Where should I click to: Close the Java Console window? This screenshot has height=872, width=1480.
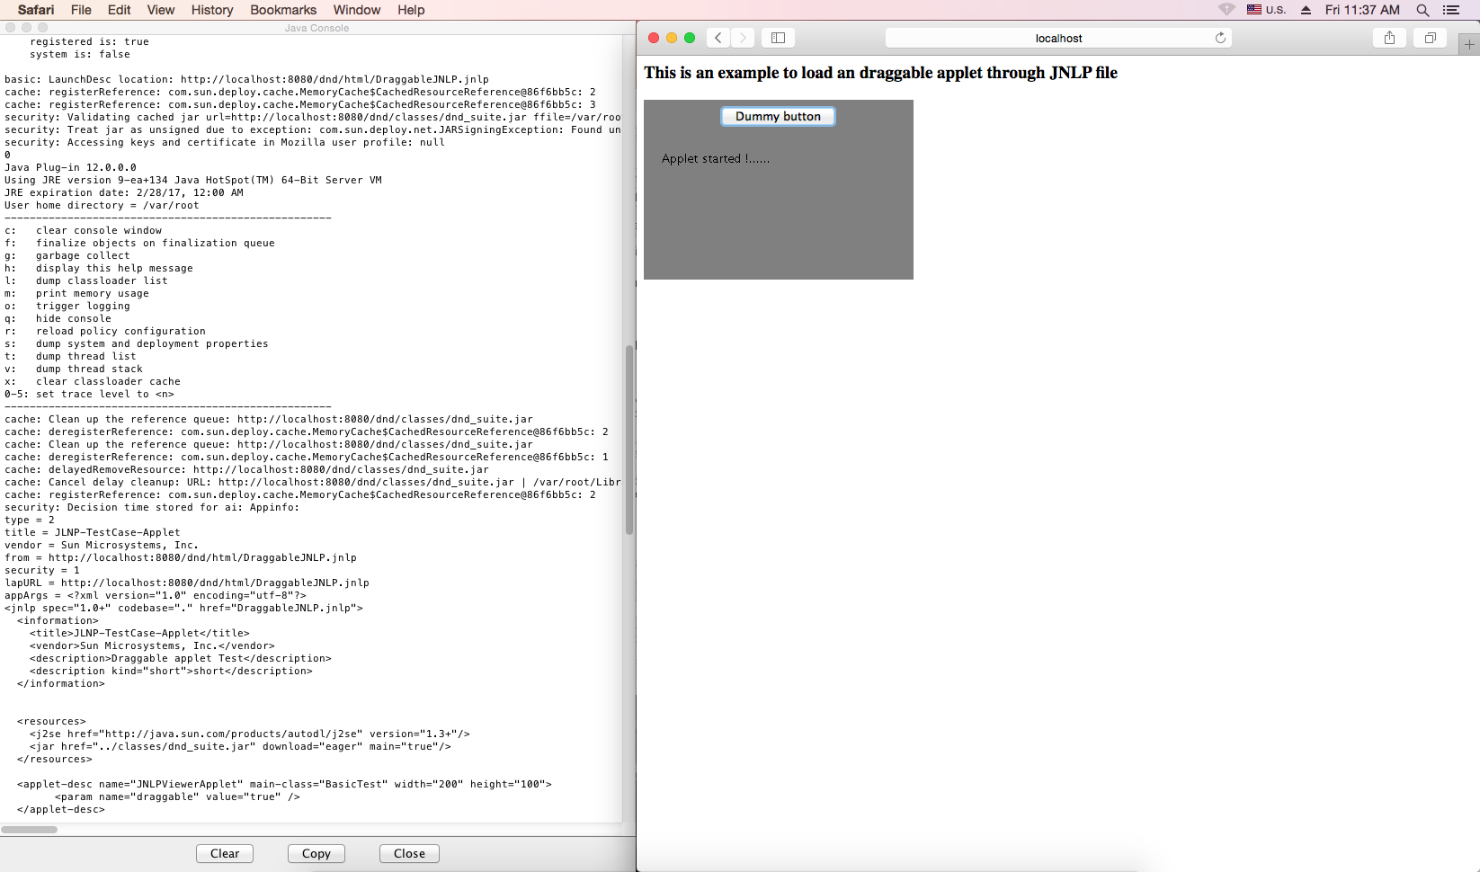tap(409, 853)
